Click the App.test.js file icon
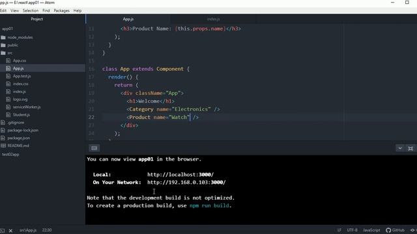The width and height of the screenshot is (417, 234). [x=8, y=76]
